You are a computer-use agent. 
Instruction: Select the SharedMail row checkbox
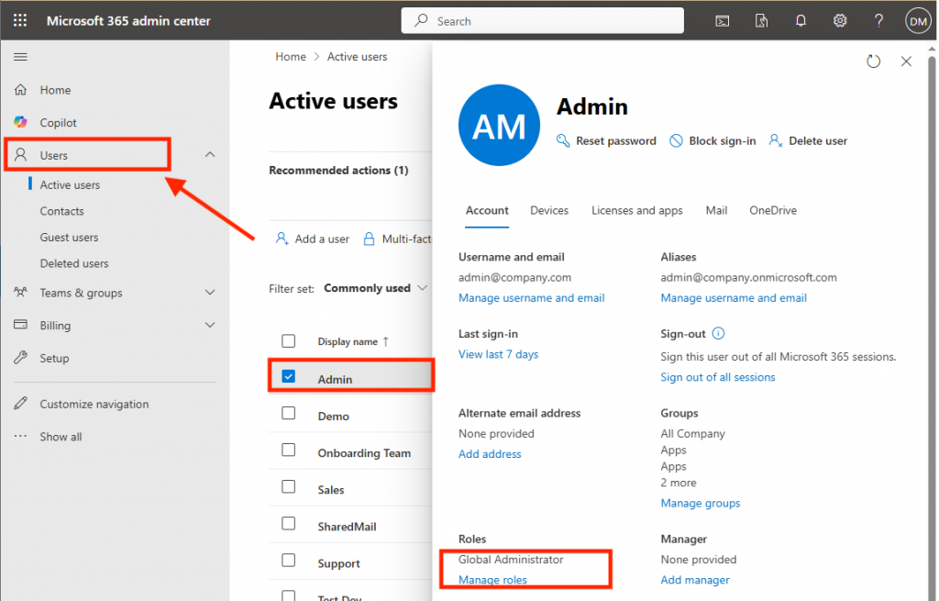pyautogui.click(x=288, y=525)
